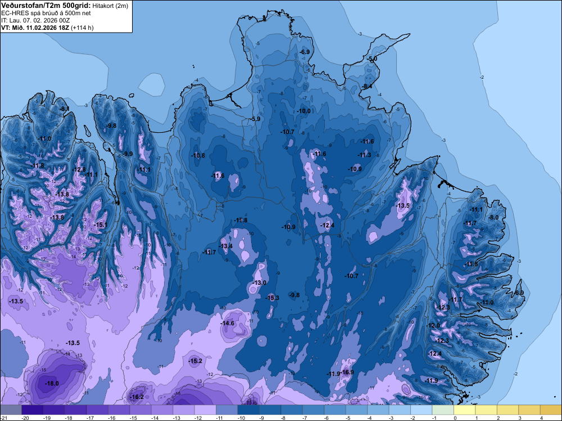Click the -12.8 temperature value
The image size is (562, 421).
[79, 169]
